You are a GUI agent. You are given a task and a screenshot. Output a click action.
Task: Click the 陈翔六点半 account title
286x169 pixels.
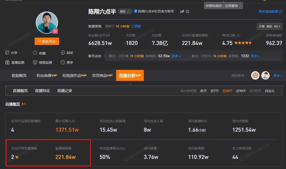[102, 11]
